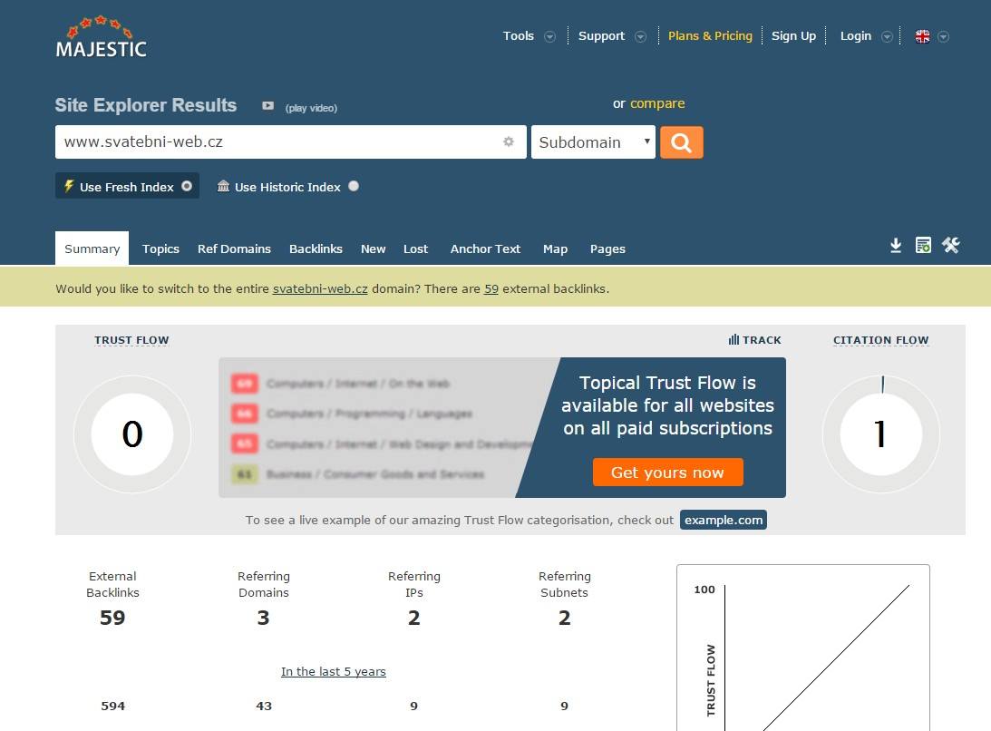This screenshot has height=731, width=991.
Task: Open search settings gear in URL field
Action: click(x=508, y=141)
